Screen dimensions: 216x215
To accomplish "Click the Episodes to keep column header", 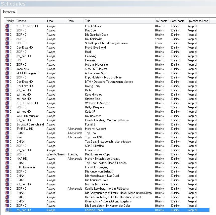I will point(197,21).
